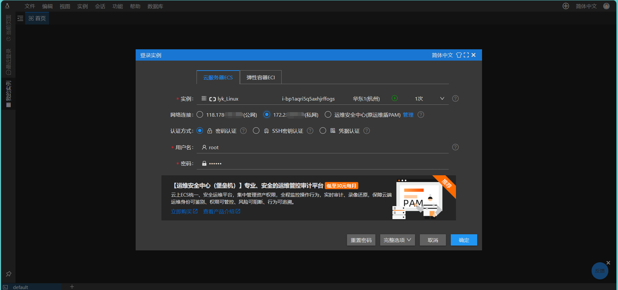
Task: Click the 重置密码 button
Action: pos(361,240)
